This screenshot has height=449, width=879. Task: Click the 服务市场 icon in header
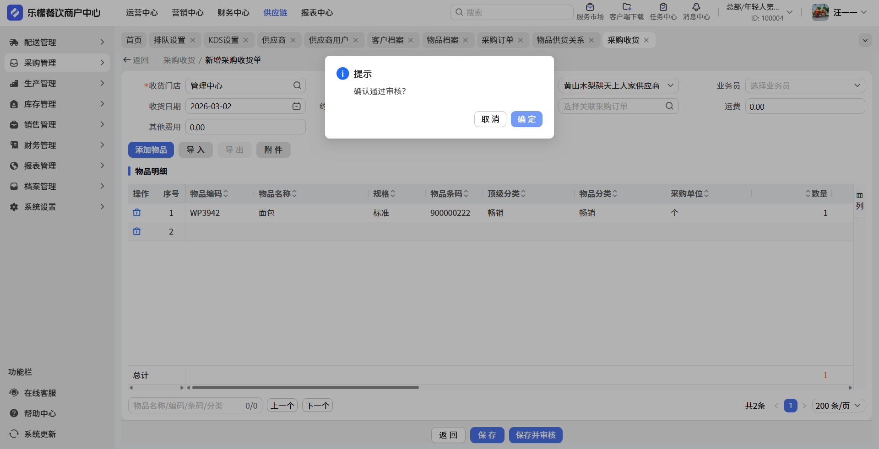point(590,7)
